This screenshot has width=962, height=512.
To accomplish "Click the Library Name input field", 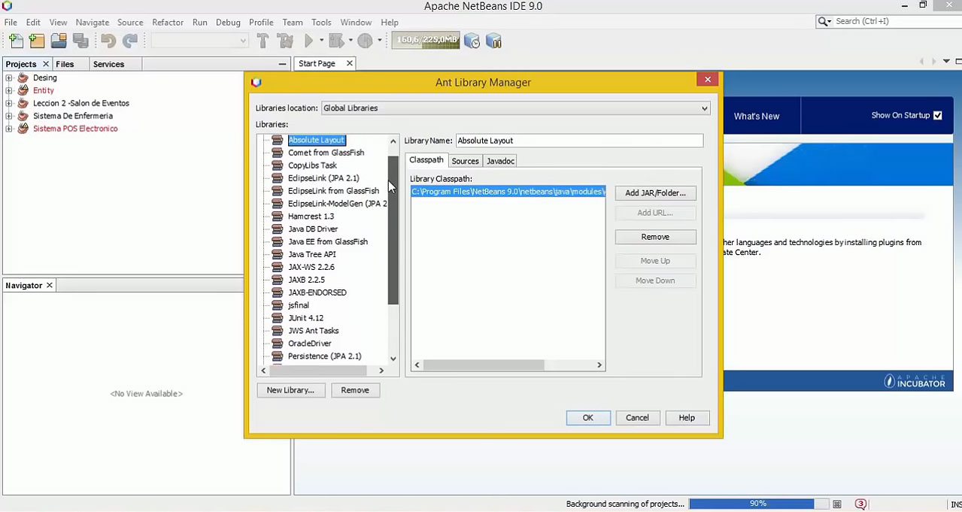I will click(579, 141).
